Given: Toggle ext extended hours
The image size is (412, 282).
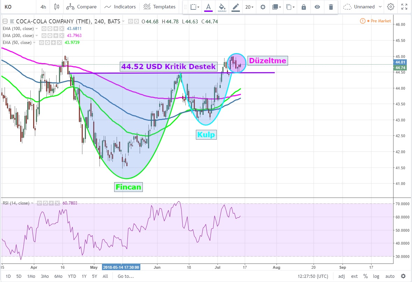Looking at the screenshot, I should click(354, 276).
